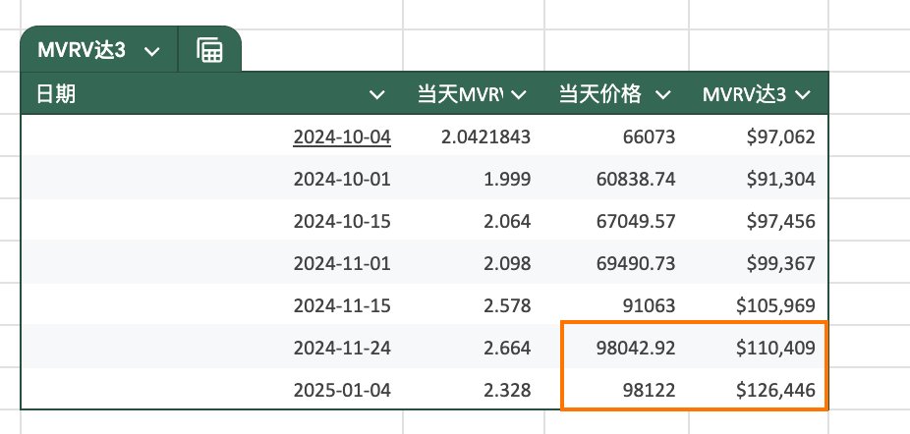Select the price cell 60838.74
The width and height of the screenshot is (910, 434).
pyautogui.click(x=636, y=179)
